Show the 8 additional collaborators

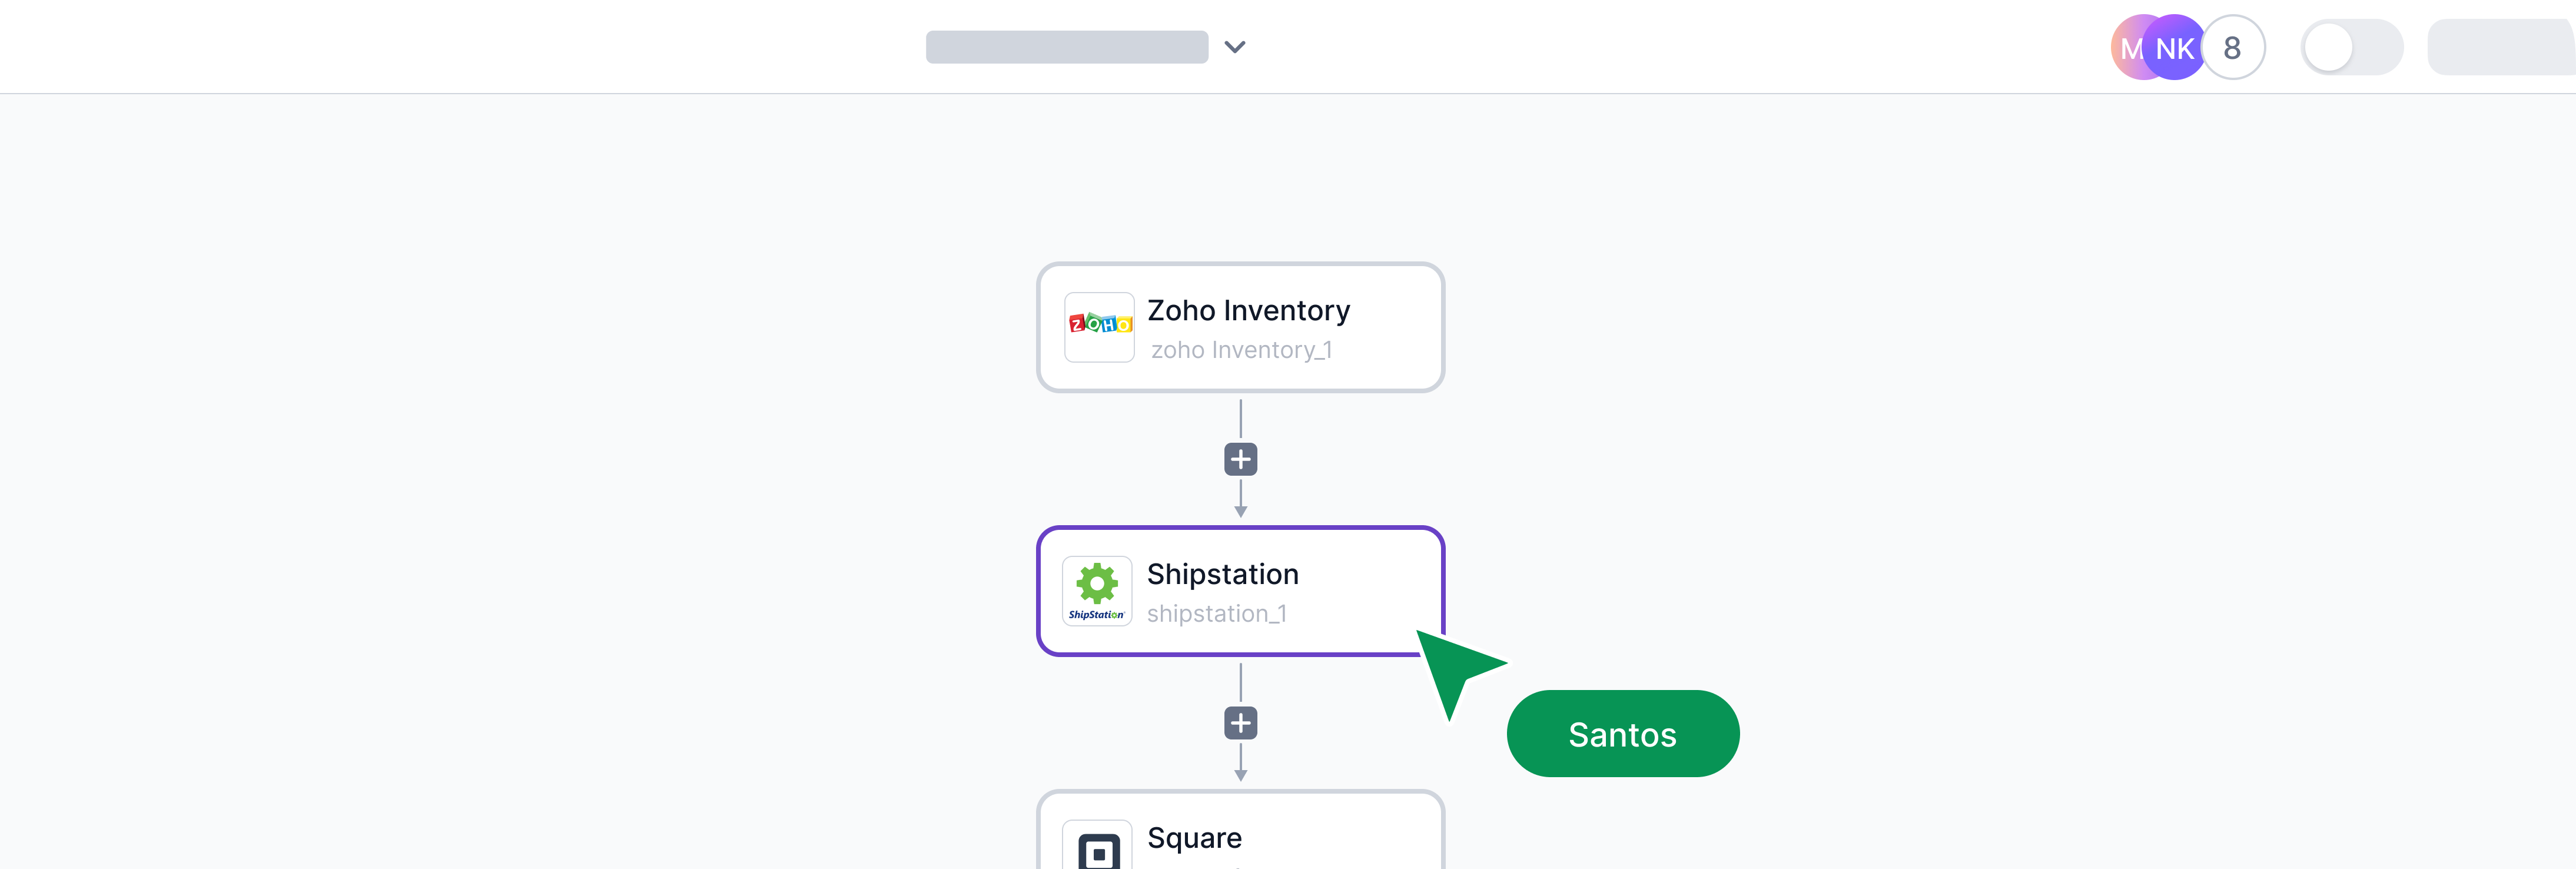(x=2233, y=47)
